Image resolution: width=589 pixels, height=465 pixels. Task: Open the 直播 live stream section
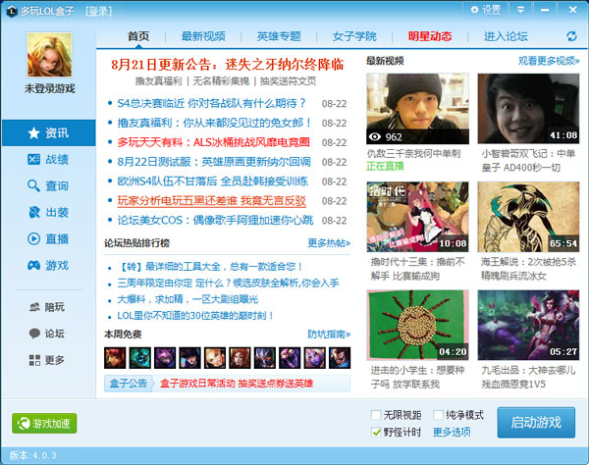coord(48,238)
